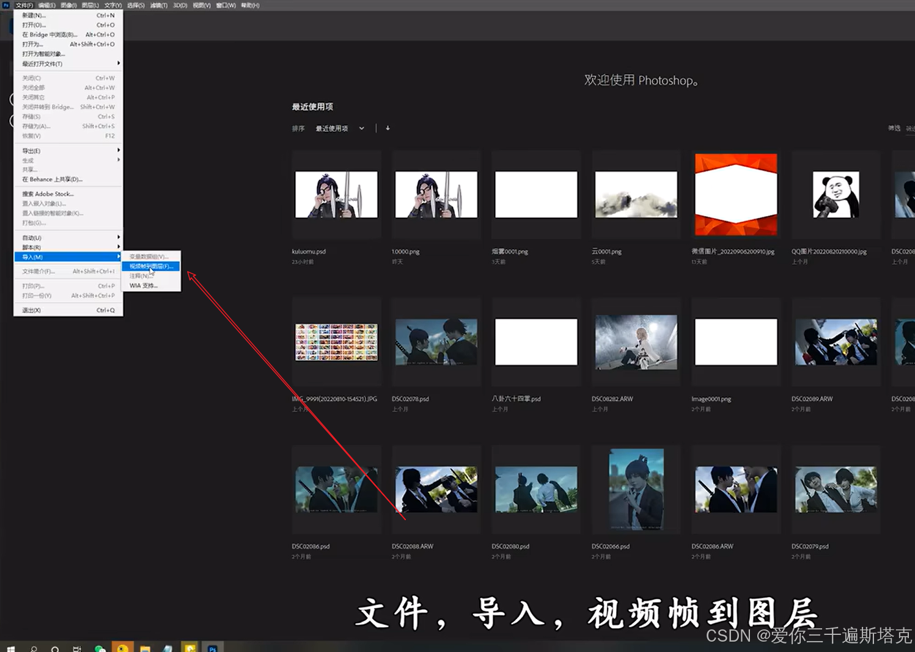Image resolution: width=915 pixels, height=652 pixels.
Task: Select 注释(N)... in Import submenu
Action: coord(151,276)
